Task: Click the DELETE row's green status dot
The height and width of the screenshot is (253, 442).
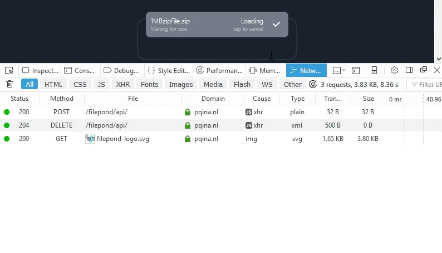Action: [7, 125]
